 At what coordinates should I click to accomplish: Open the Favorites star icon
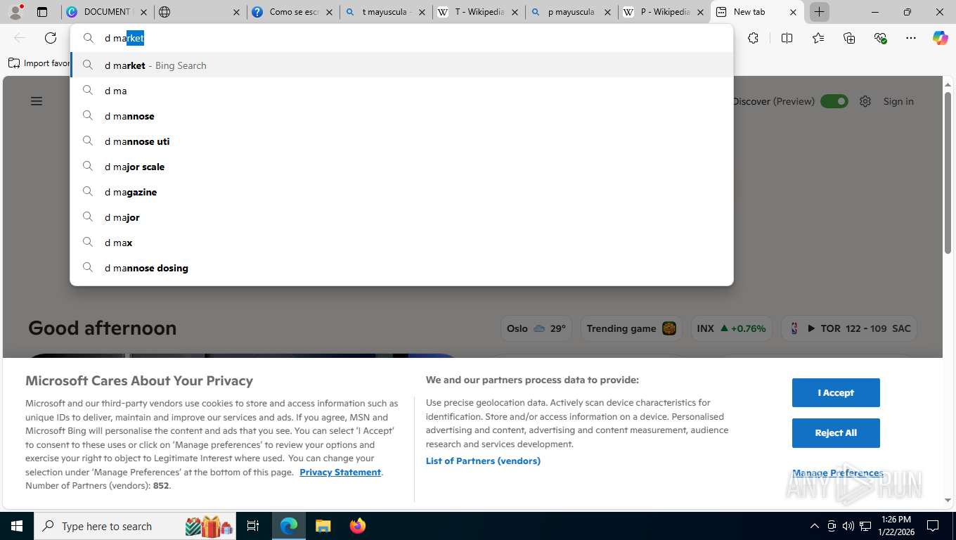point(818,38)
